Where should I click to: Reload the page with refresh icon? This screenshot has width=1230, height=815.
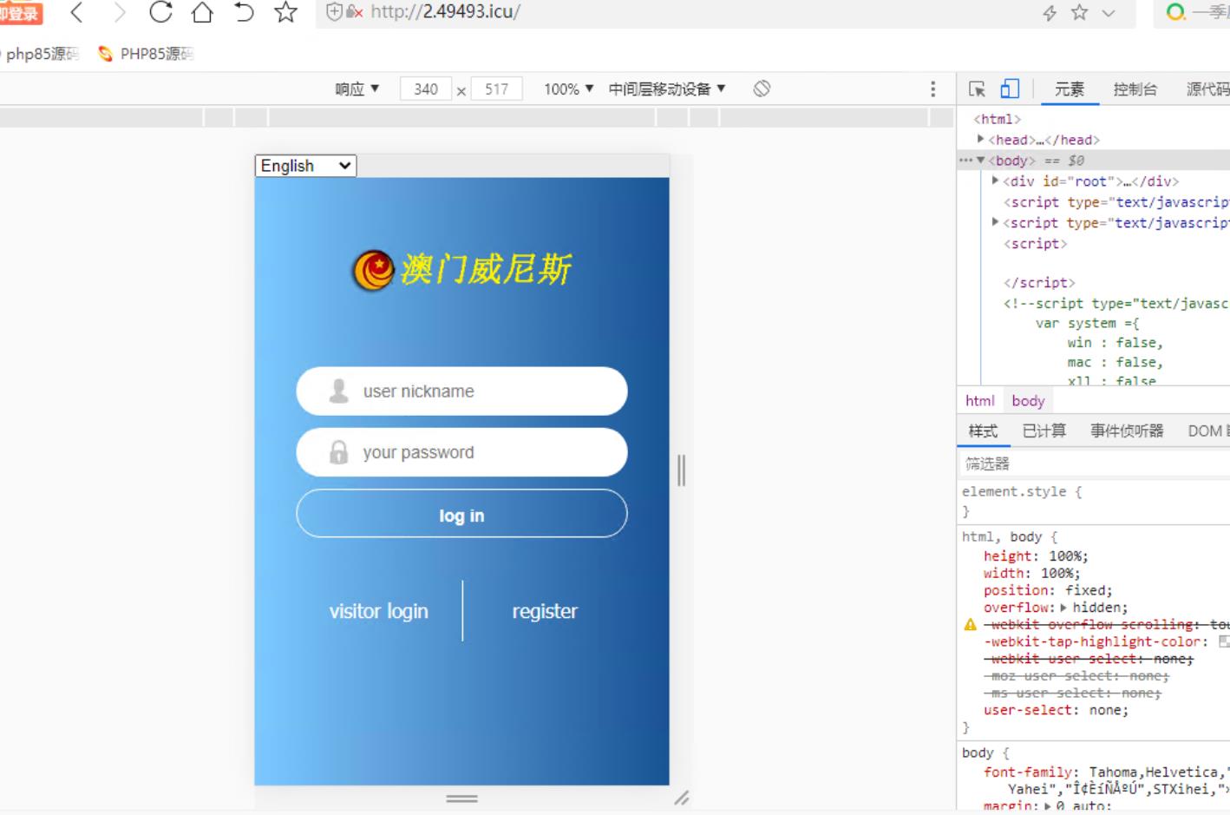point(160,12)
